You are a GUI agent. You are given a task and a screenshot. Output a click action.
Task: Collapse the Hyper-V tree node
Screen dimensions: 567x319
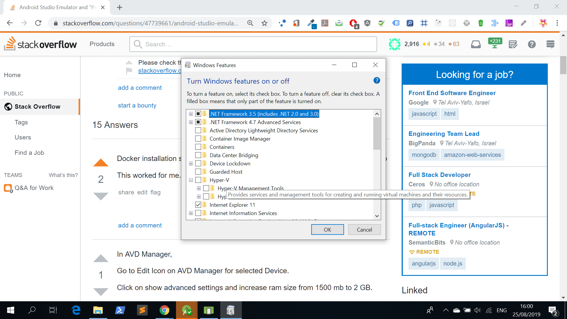click(191, 180)
